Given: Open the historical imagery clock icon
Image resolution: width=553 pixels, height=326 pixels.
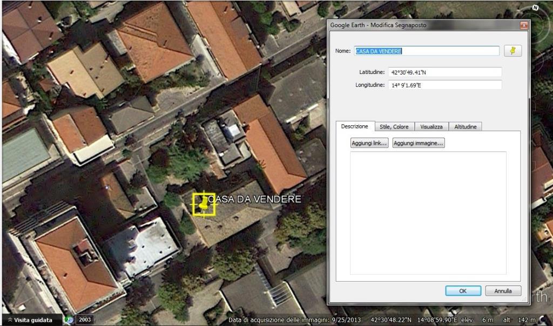Looking at the screenshot, I should (x=69, y=320).
